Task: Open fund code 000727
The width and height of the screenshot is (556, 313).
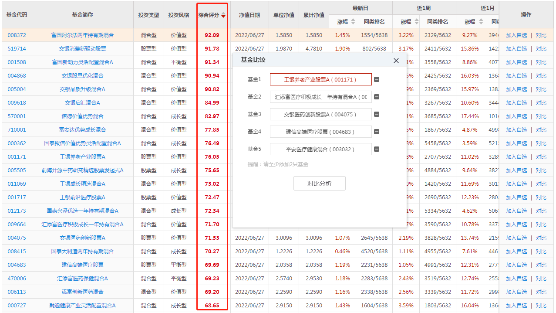Action: [17, 306]
